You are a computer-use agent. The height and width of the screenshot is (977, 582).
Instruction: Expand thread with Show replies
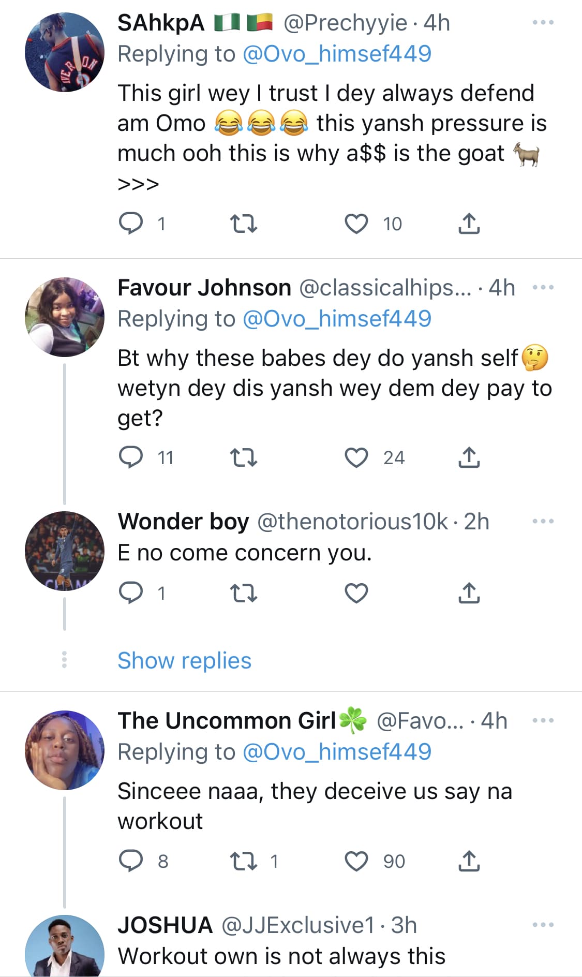184,660
